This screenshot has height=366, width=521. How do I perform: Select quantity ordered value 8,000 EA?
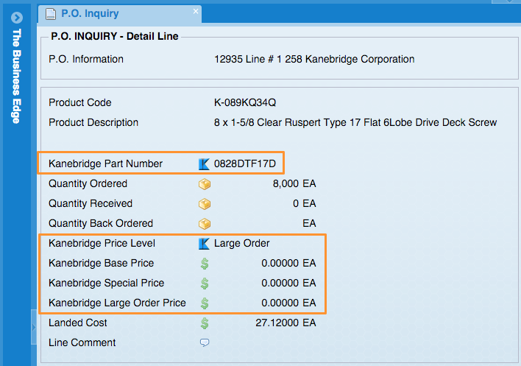pyautogui.click(x=294, y=183)
